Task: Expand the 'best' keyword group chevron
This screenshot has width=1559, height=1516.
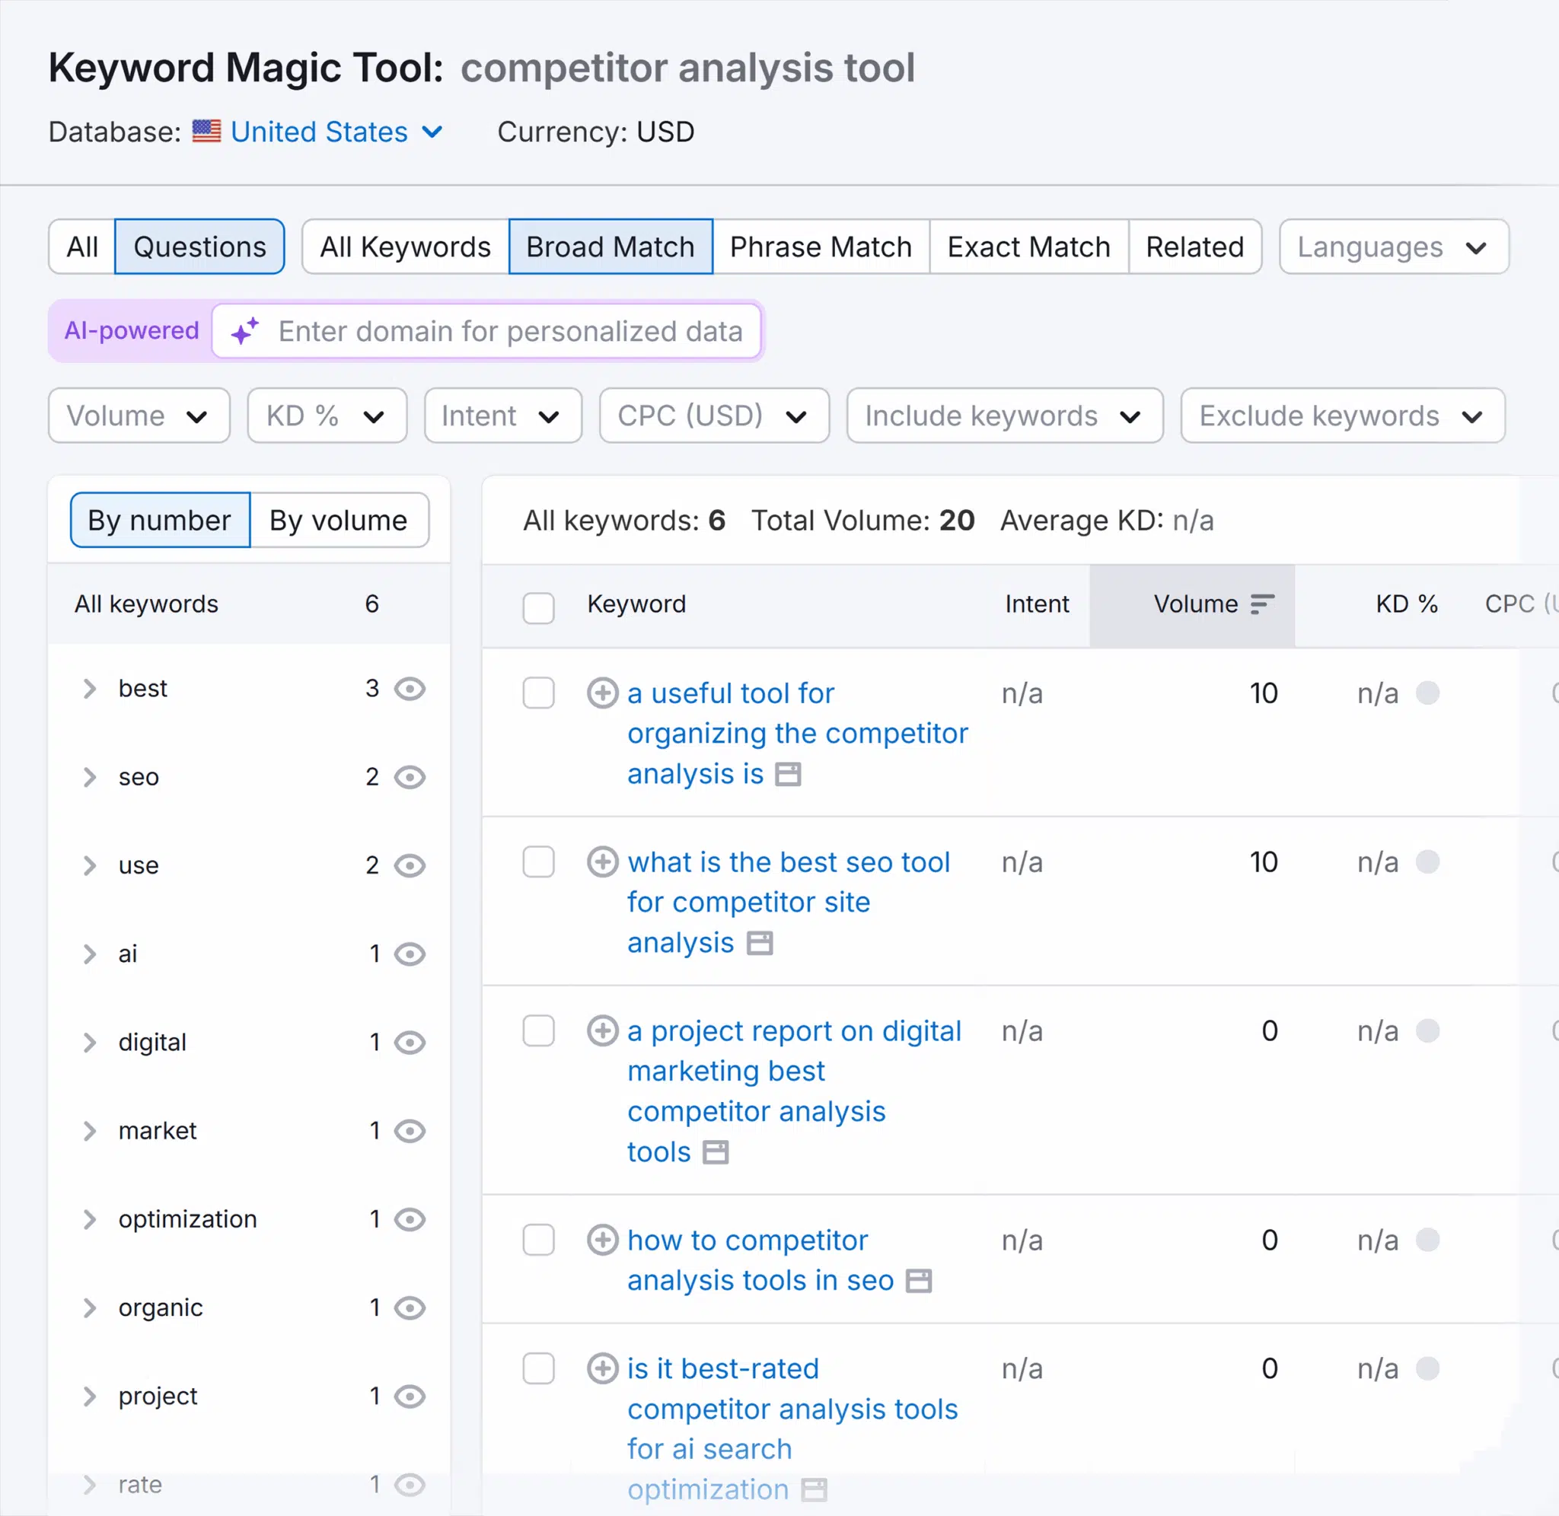Action: (89, 688)
